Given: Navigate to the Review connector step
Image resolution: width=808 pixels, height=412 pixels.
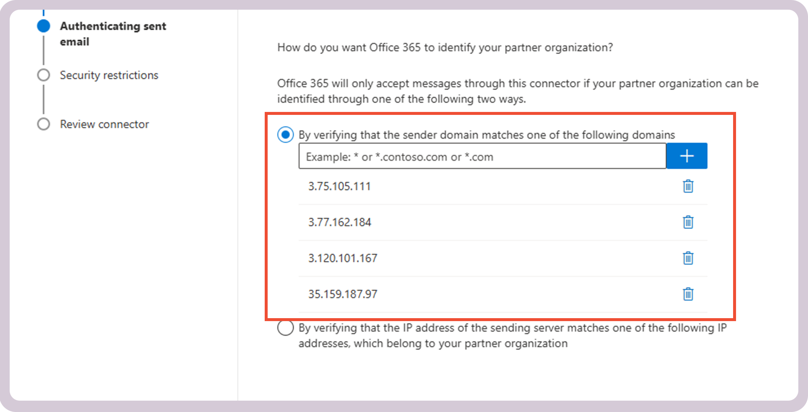Looking at the screenshot, I should pos(104,124).
